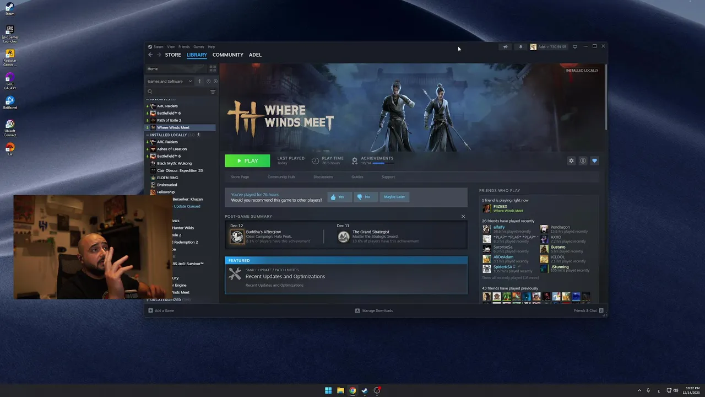This screenshot has width=705, height=397.
Task: Go to the STORE section
Action: point(173,55)
